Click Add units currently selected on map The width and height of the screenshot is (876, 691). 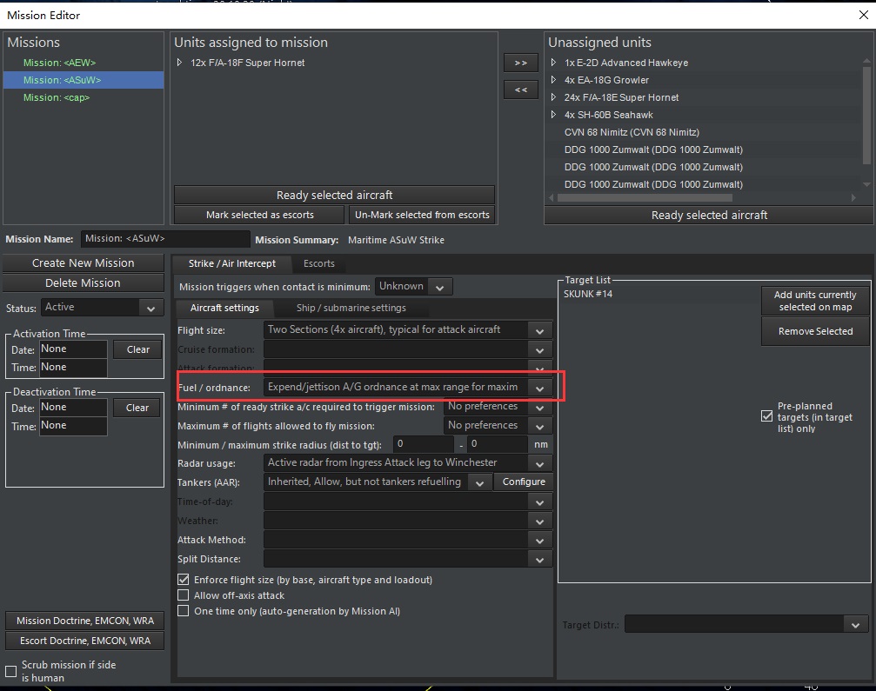[814, 301]
